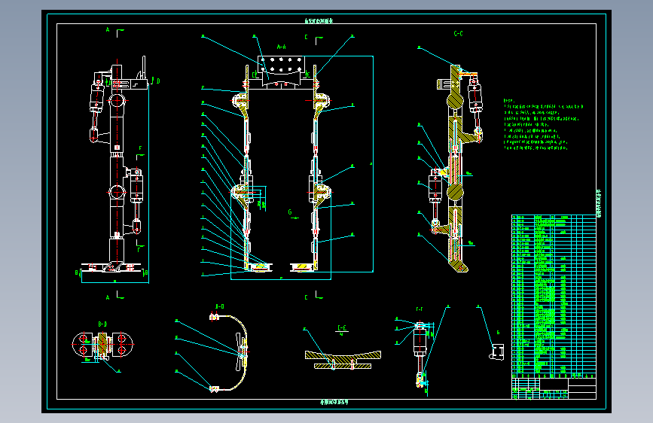653x423 pixels.
Task: Select the F-F section view label
Action: (x=420, y=309)
